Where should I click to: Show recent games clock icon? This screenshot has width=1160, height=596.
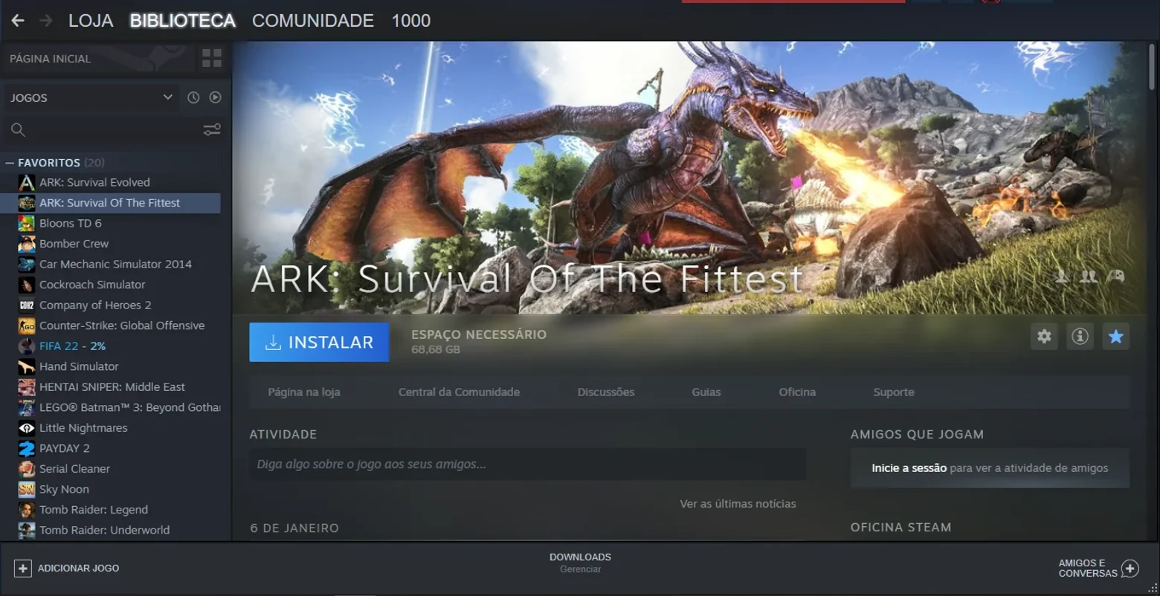click(x=193, y=97)
